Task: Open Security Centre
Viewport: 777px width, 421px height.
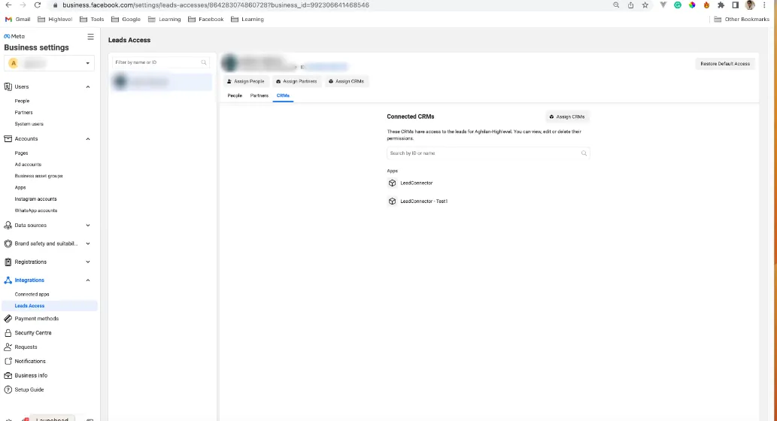Action: tap(33, 333)
